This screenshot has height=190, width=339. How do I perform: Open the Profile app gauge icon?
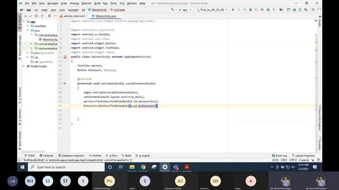coord(262,9)
